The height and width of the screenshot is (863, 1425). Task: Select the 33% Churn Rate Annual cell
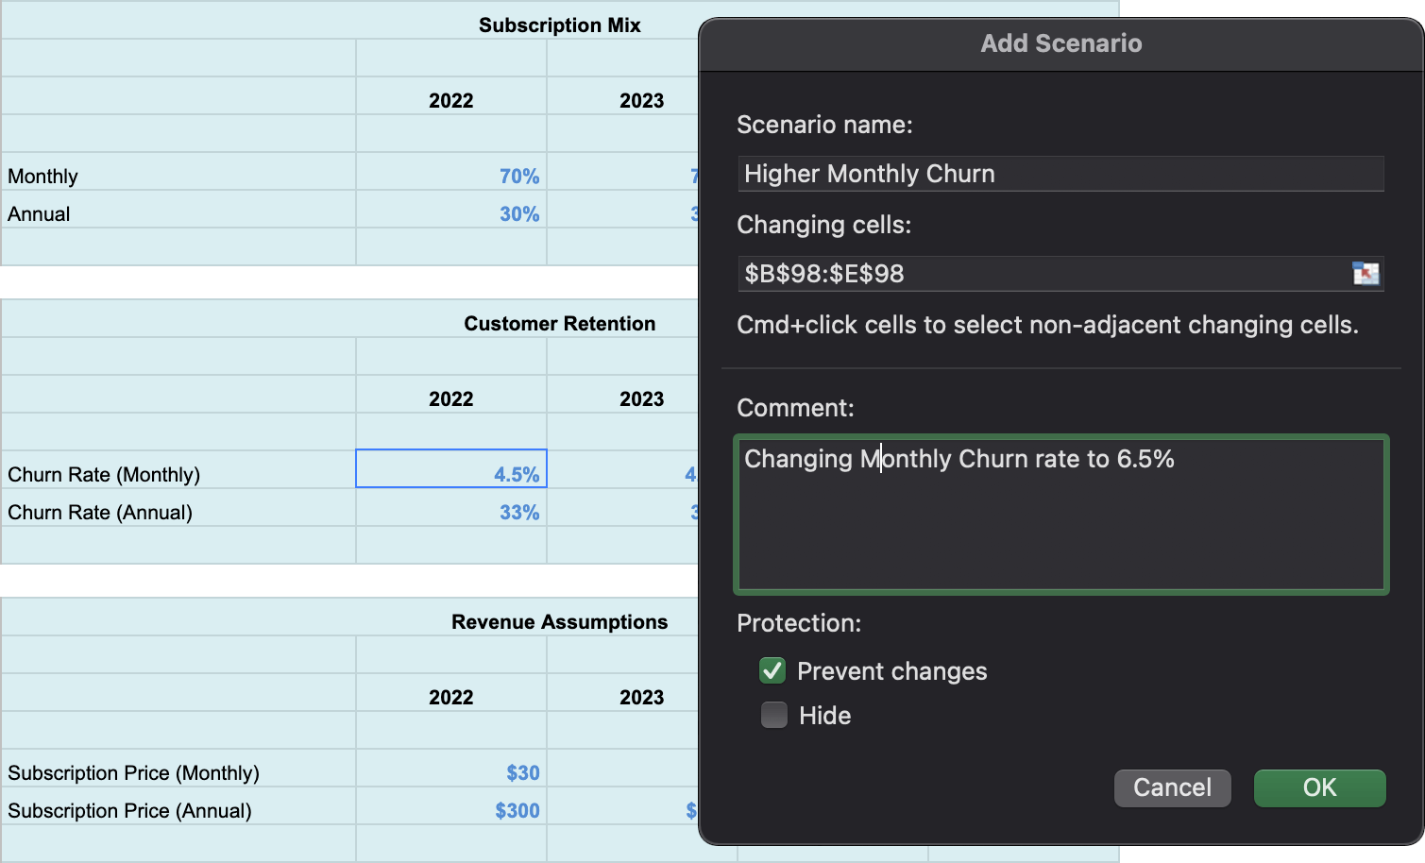(x=451, y=513)
